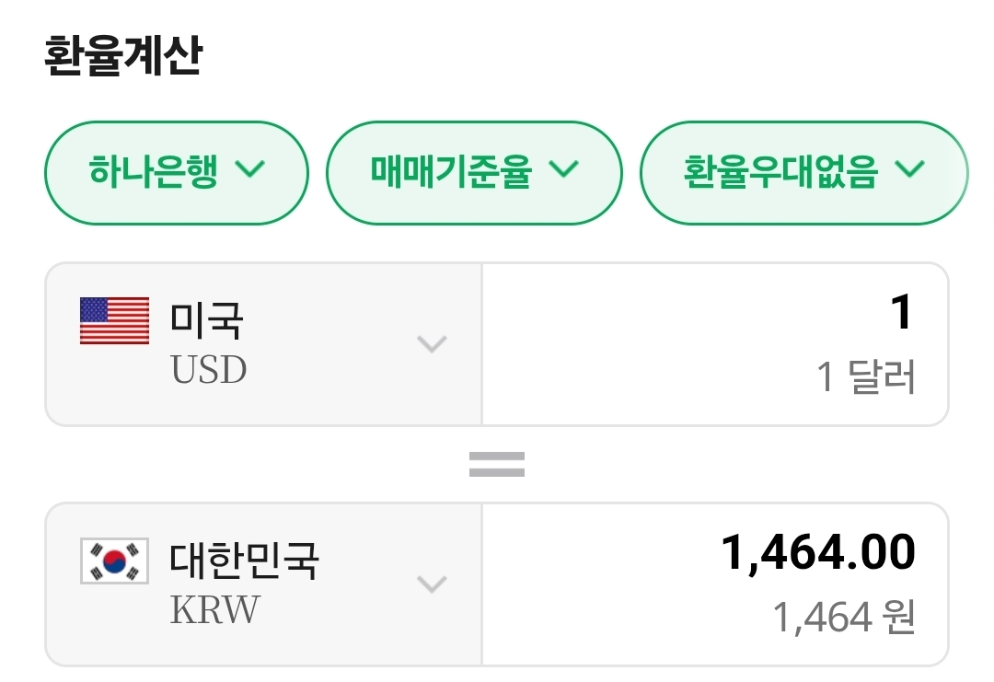Expand the KRW currency selector chevron
Screen dimensions: 994x682
click(x=432, y=584)
